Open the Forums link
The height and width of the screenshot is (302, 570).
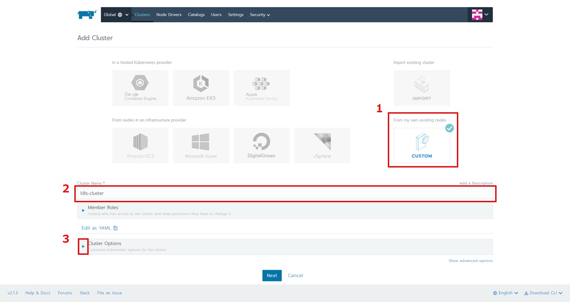65,293
